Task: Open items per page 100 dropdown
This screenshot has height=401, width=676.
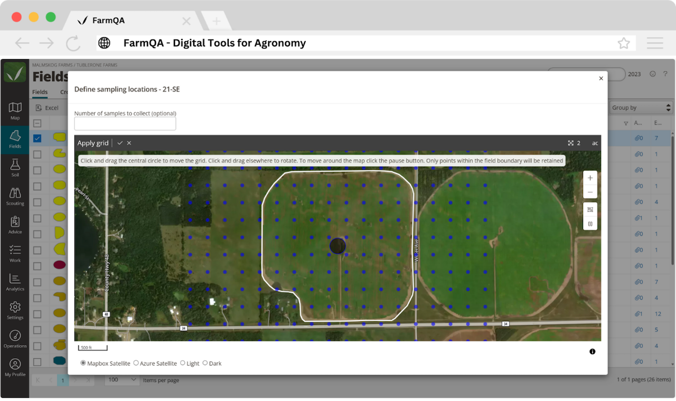Action: click(x=122, y=380)
